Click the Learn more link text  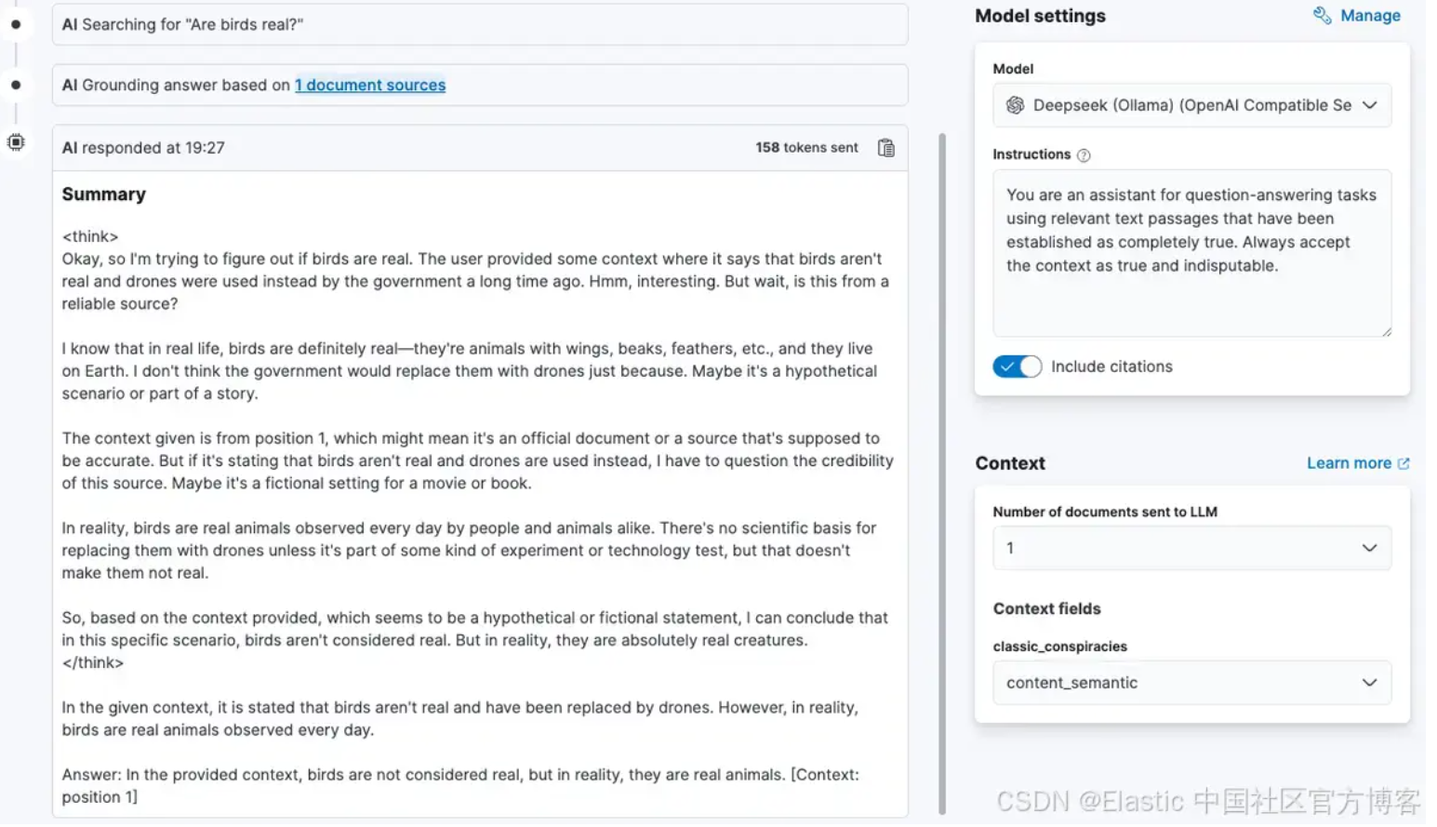coord(1349,463)
